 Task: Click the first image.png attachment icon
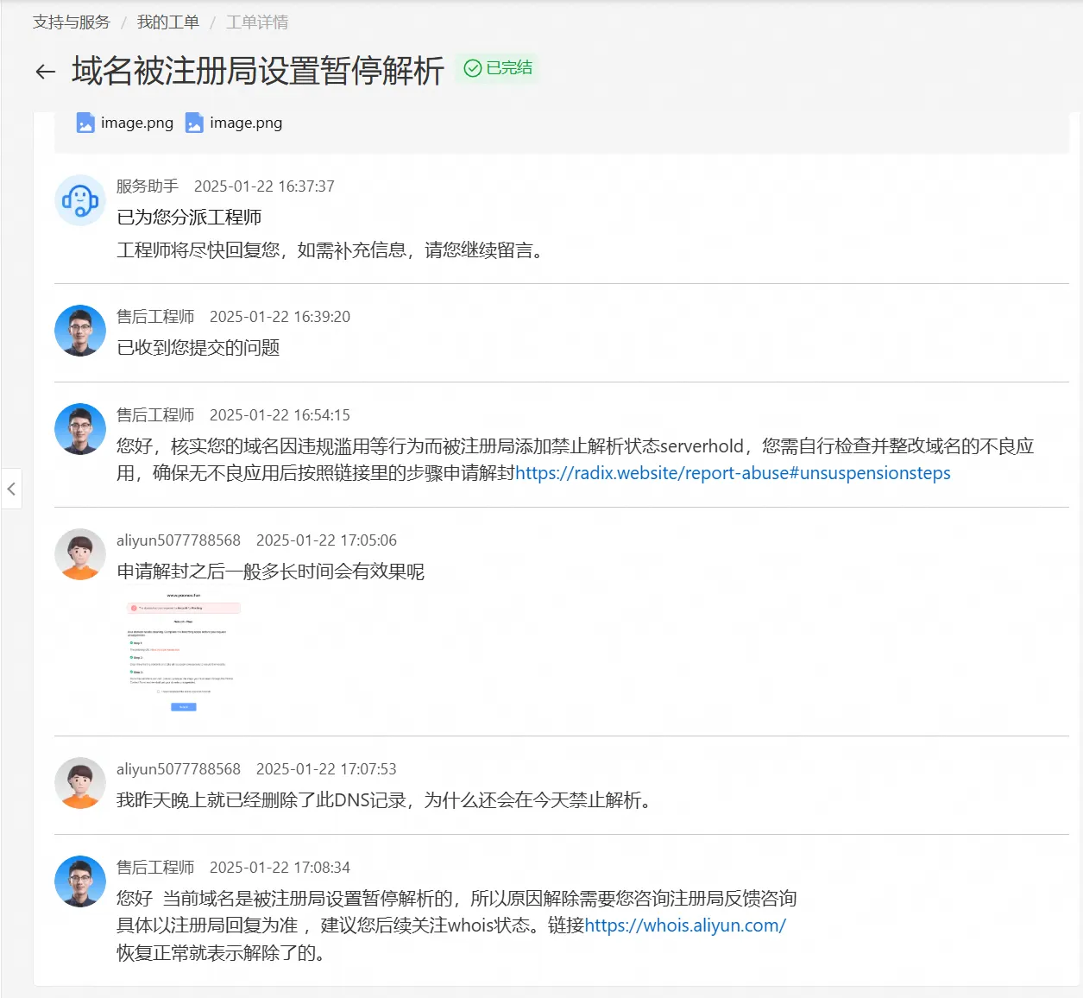[x=85, y=123]
